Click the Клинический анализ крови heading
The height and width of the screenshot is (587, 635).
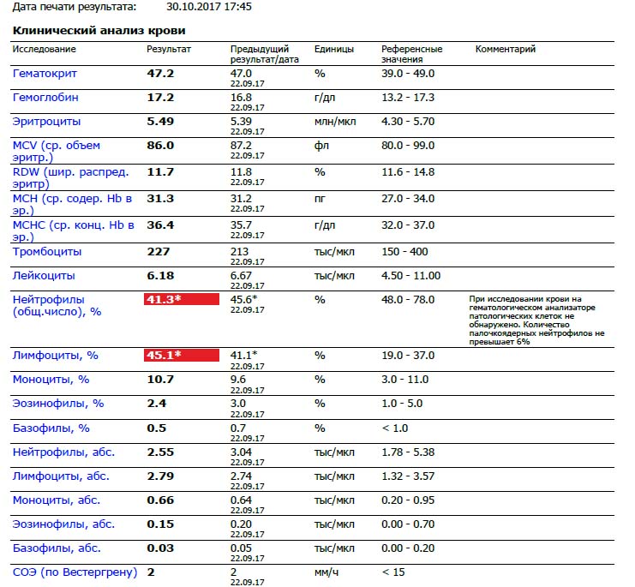coord(99,31)
